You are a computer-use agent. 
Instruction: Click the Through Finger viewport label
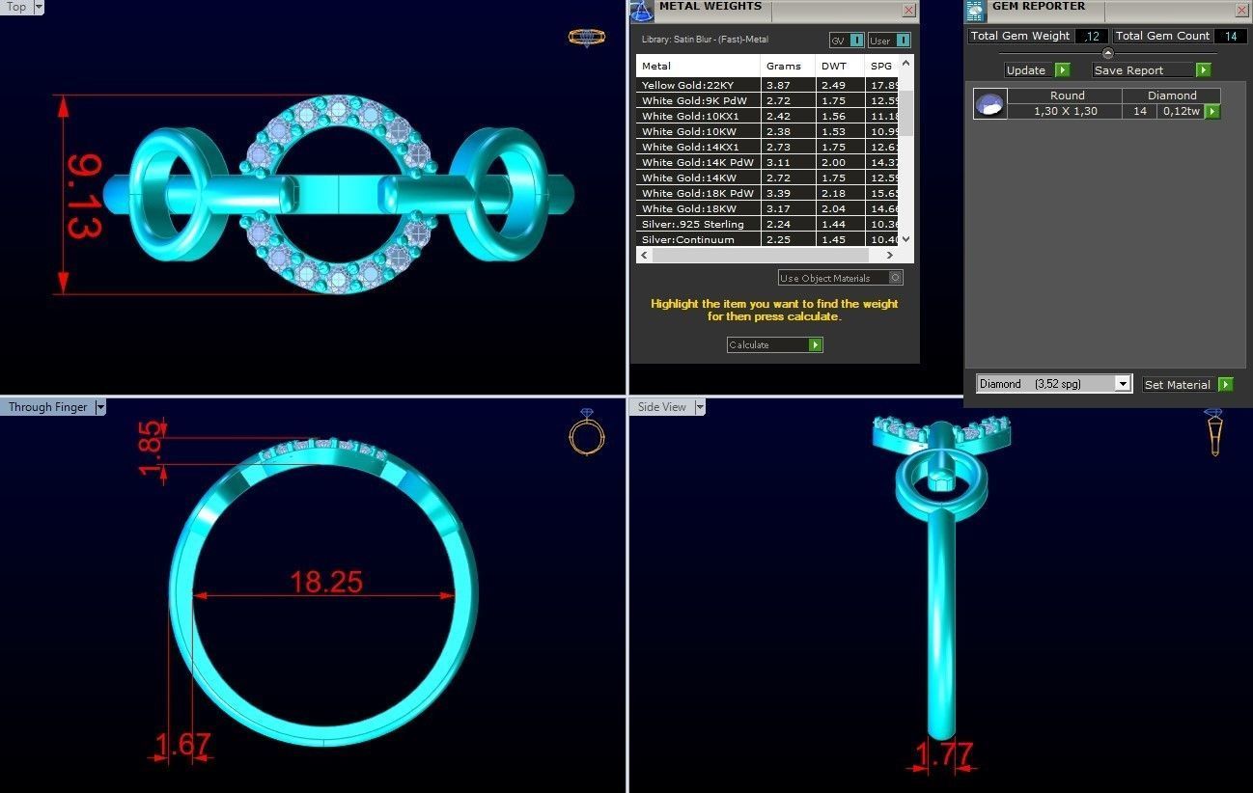[x=47, y=407]
